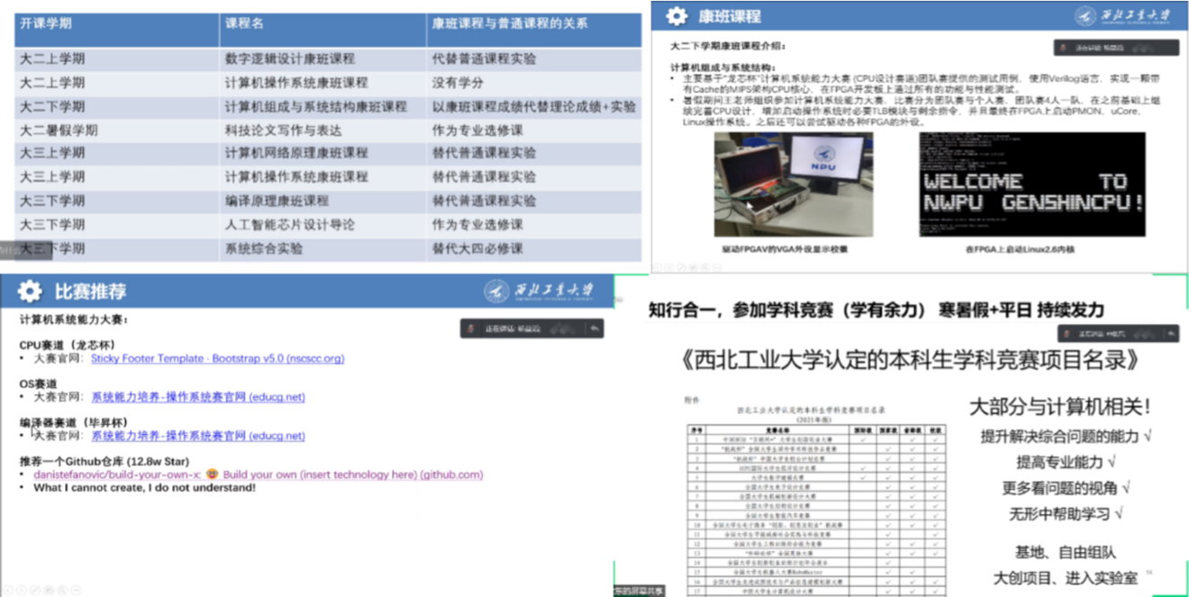This screenshot has width=1189, height=597.
Task: Click the WELCOME TO NWPU GENSHINCPU terminal image
Action: pyautogui.click(x=1031, y=185)
